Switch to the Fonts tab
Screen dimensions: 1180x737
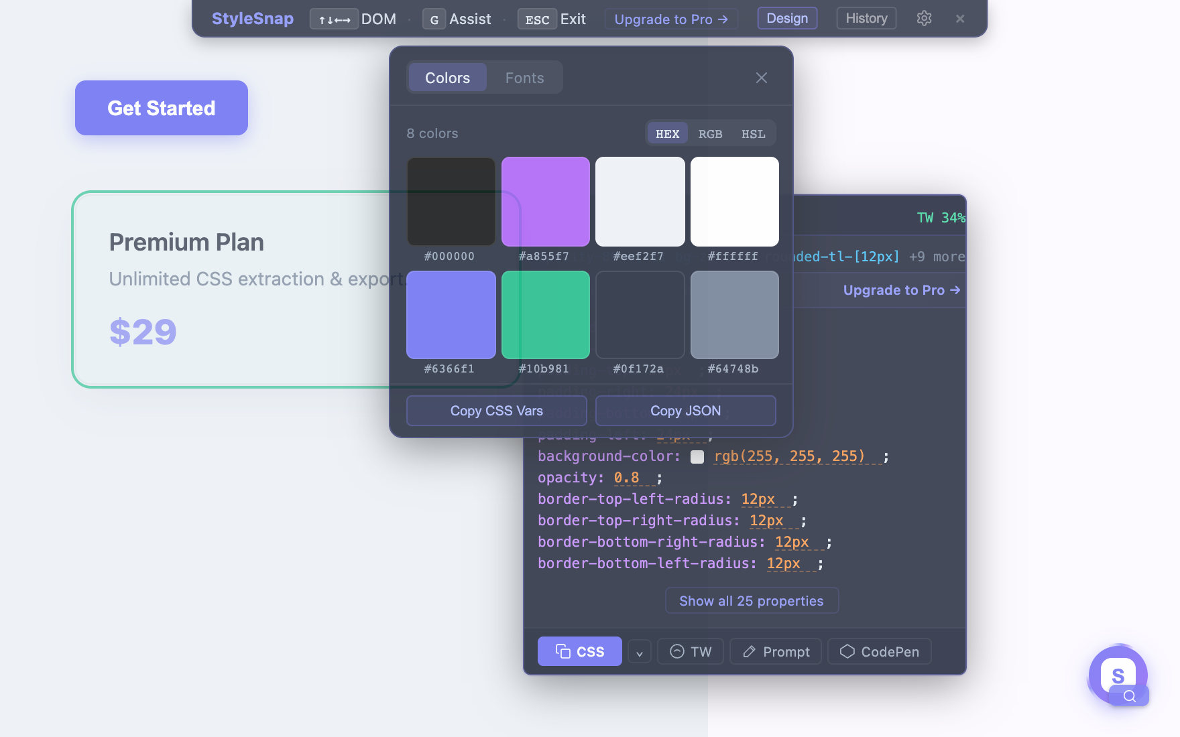[524, 78]
